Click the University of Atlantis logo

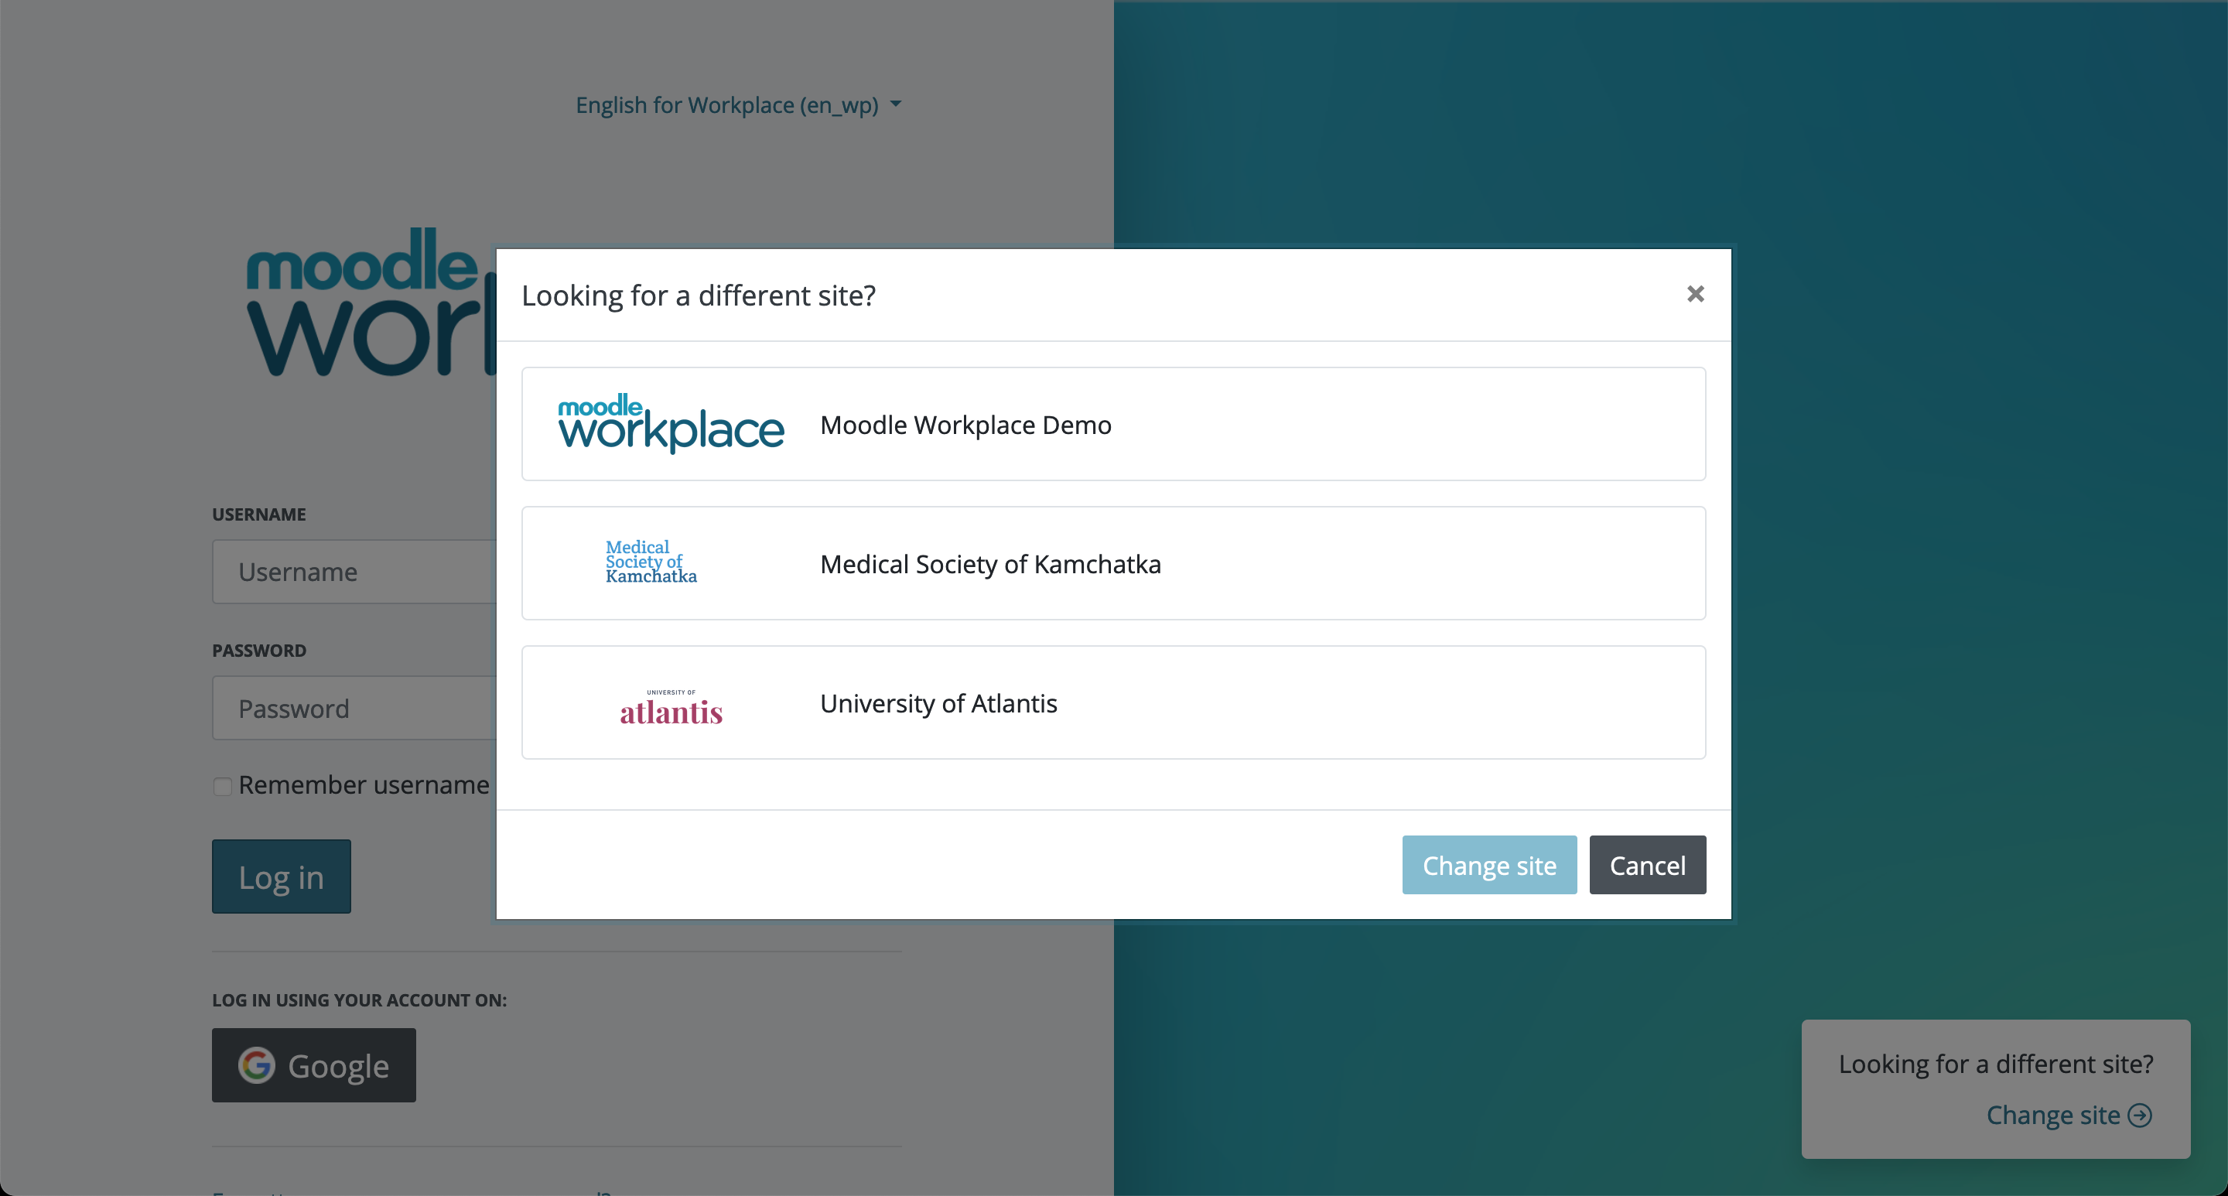[671, 706]
